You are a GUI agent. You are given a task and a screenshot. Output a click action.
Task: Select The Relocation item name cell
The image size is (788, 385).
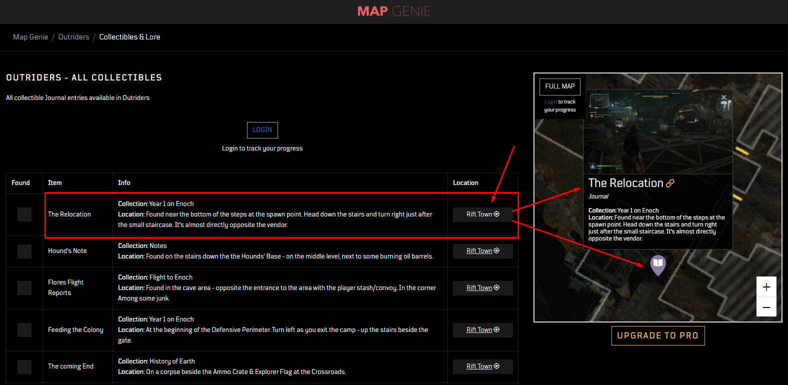tap(69, 214)
